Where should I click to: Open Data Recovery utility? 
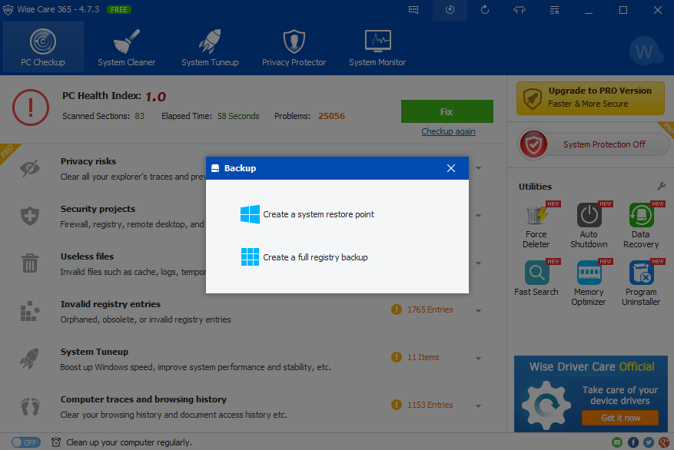click(x=641, y=226)
